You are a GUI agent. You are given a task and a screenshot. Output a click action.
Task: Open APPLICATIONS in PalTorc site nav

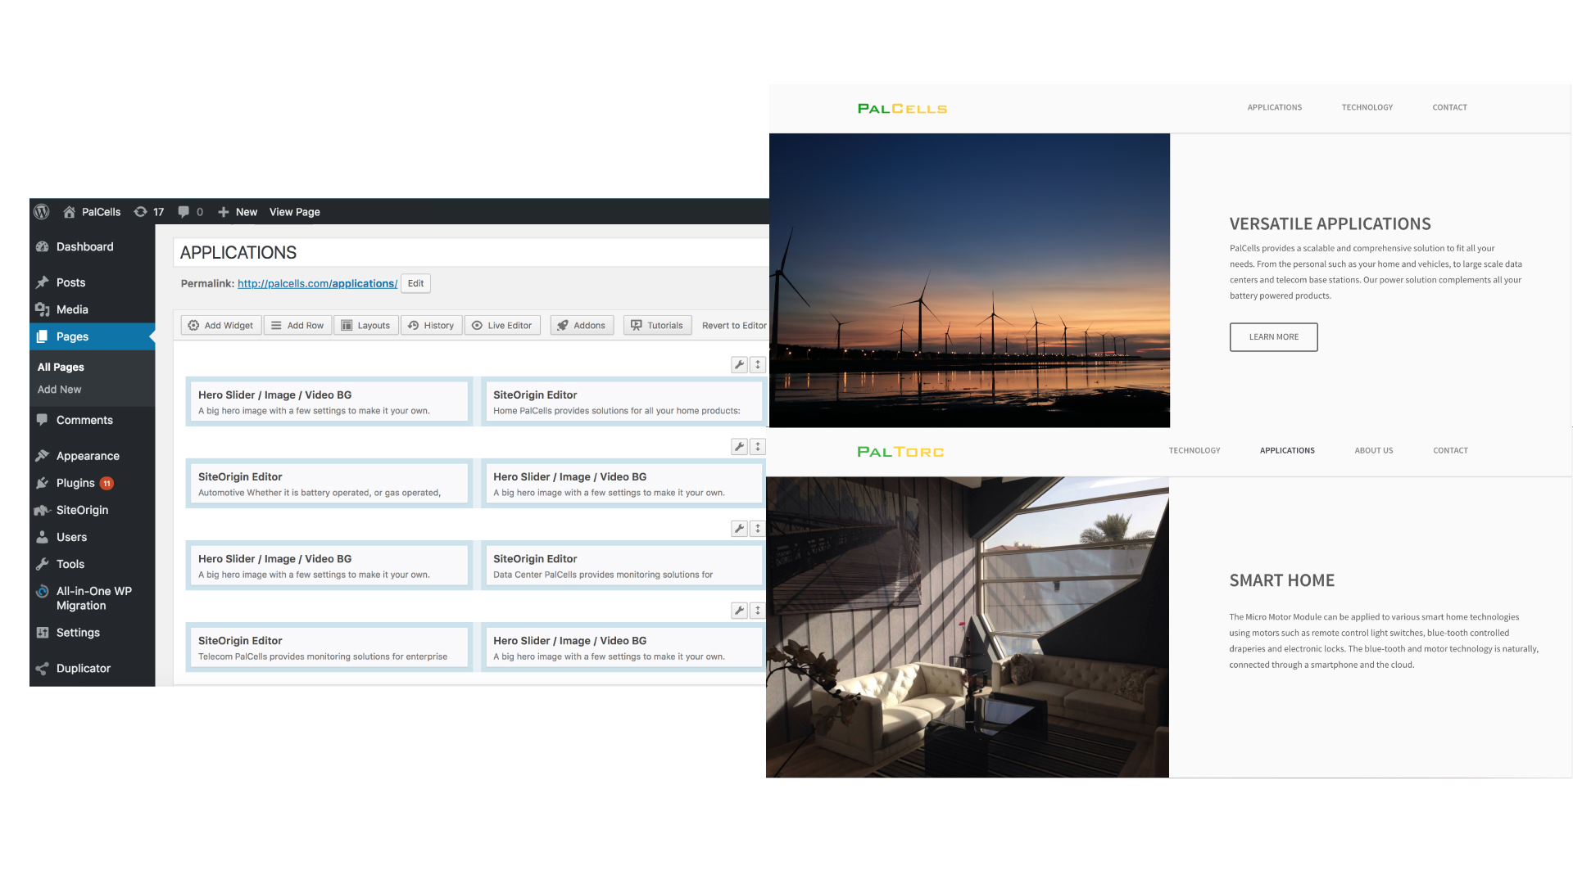[x=1287, y=450]
